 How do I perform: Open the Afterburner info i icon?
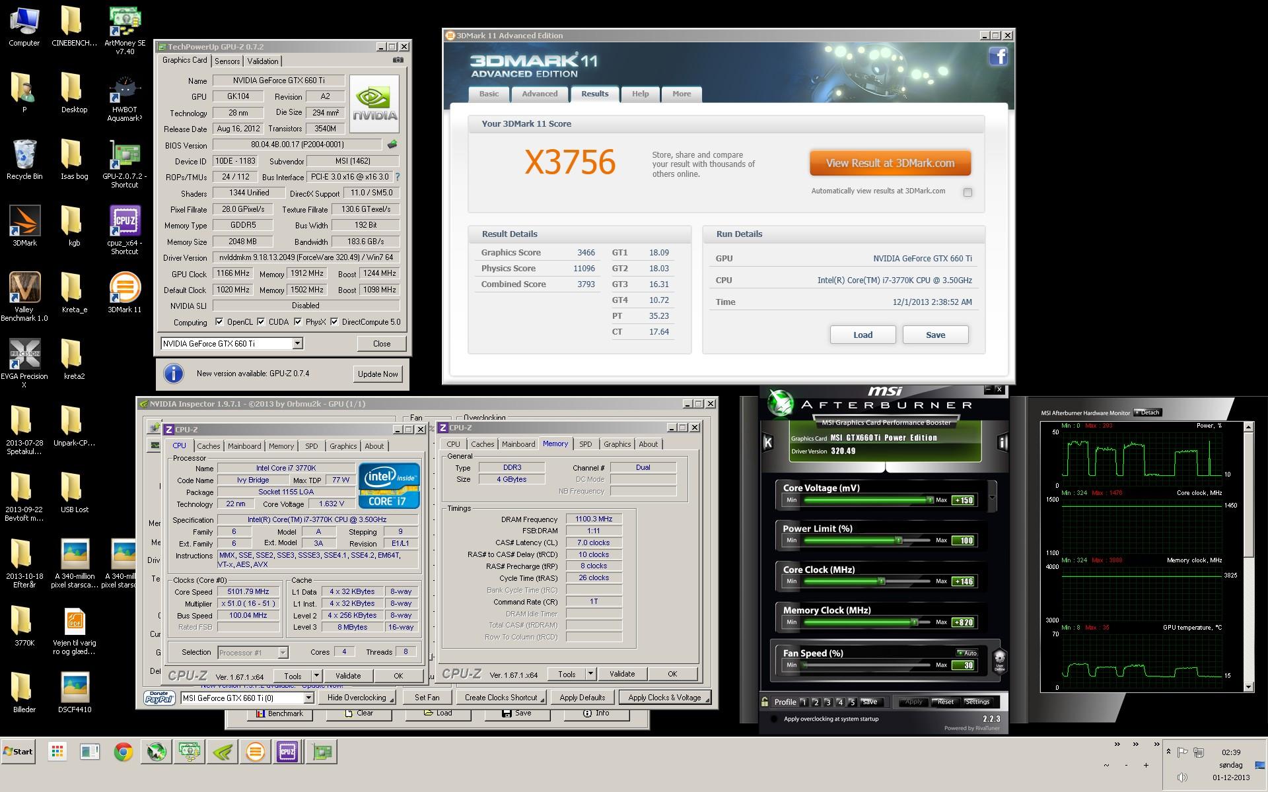click(1003, 442)
